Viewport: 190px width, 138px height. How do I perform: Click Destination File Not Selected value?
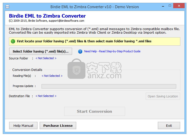coord(46,96)
